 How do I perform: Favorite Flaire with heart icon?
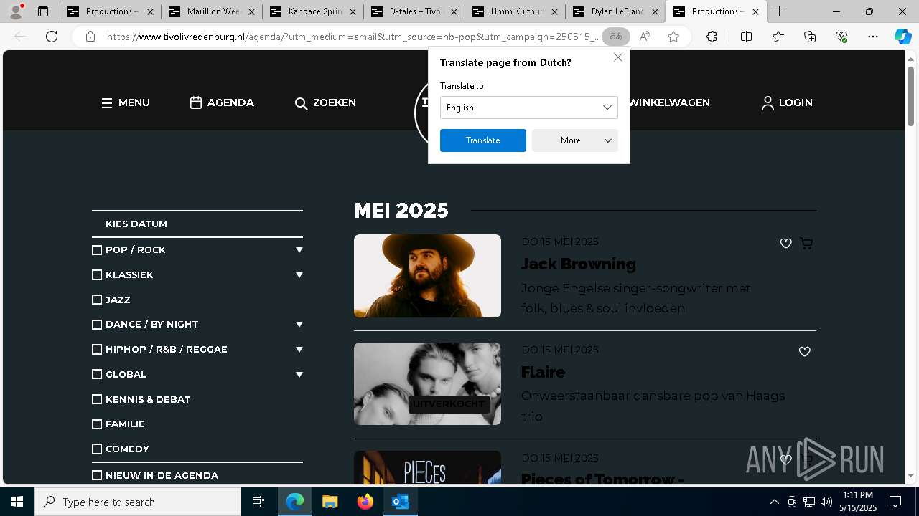click(805, 352)
